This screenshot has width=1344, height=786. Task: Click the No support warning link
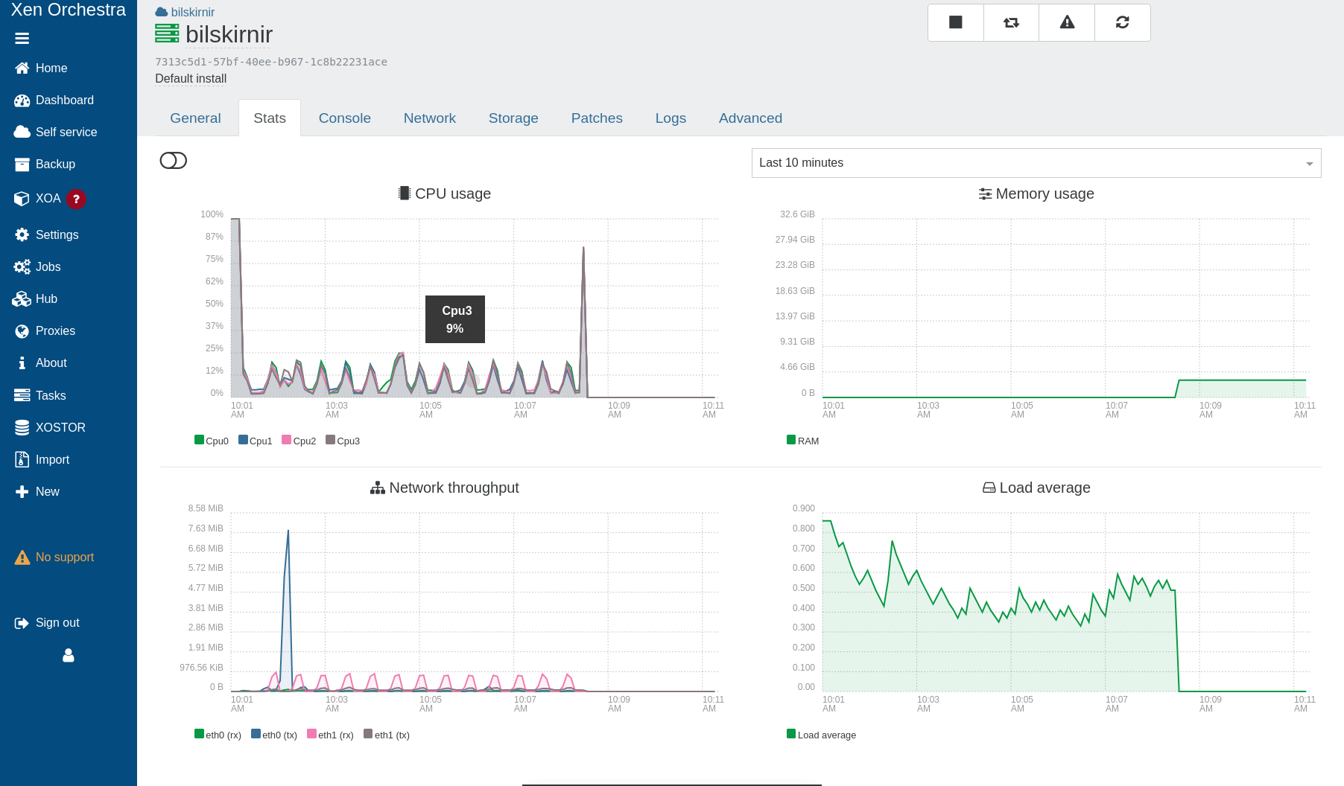click(x=54, y=557)
